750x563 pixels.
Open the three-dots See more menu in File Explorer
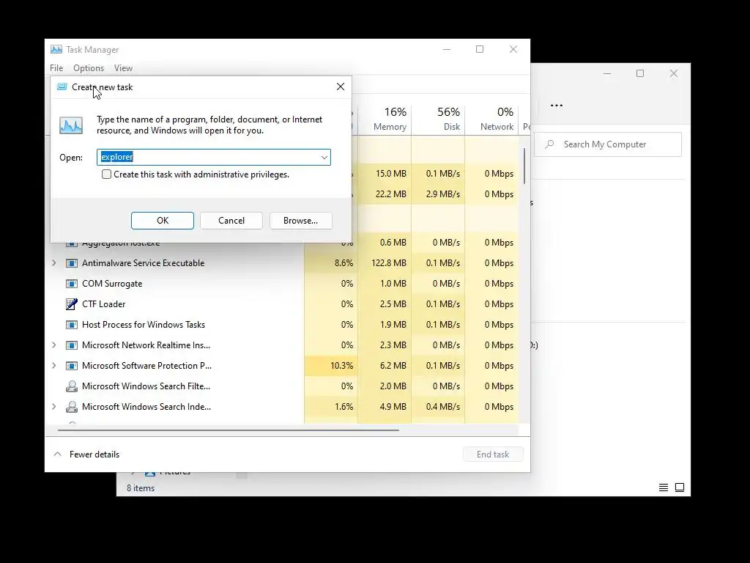click(557, 106)
